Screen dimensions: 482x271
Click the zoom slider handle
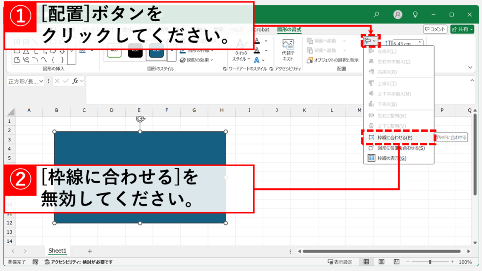click(430, 262)
